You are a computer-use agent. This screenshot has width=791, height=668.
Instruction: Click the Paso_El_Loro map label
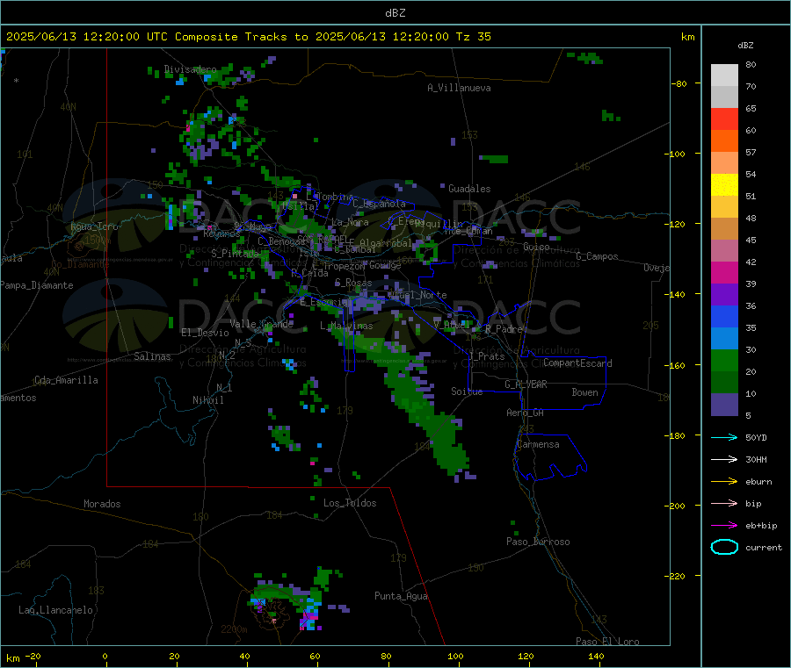click(x=607, y=642)
